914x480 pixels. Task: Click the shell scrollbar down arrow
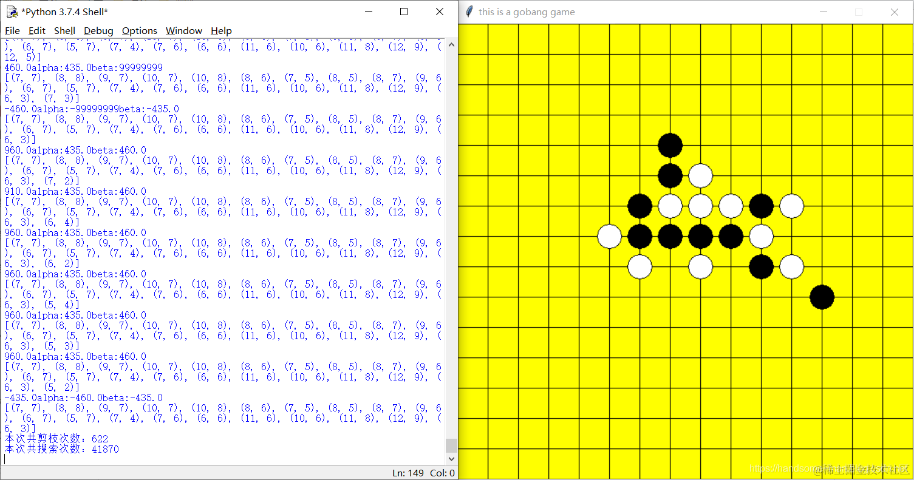click(451, 459)
